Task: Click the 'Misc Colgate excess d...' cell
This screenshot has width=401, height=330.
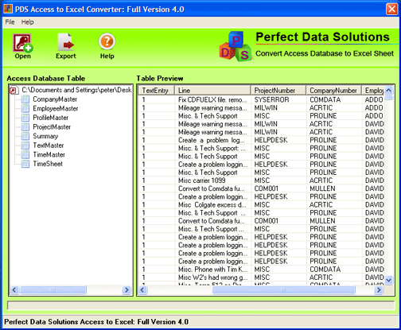Action: (x=212, y=205)
